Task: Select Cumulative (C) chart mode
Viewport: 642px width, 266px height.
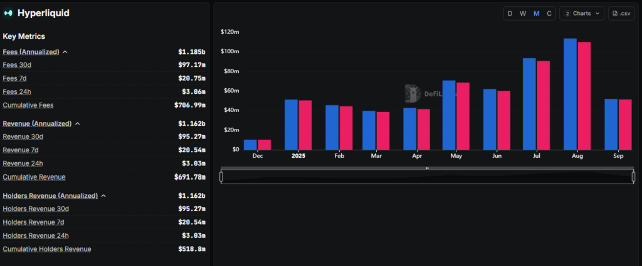Action: coord(549,14)
